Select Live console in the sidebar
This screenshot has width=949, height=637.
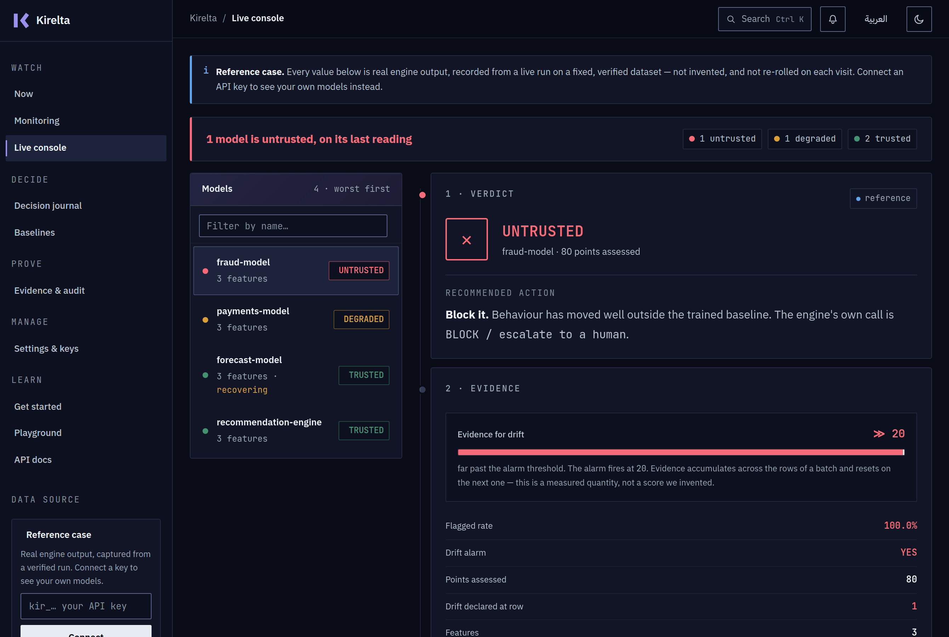coord(86,148)
